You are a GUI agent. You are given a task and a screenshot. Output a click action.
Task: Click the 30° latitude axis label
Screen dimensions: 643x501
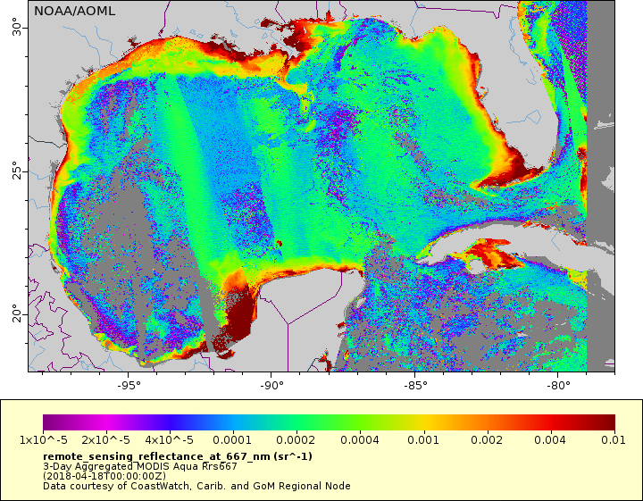coord(16,27)
